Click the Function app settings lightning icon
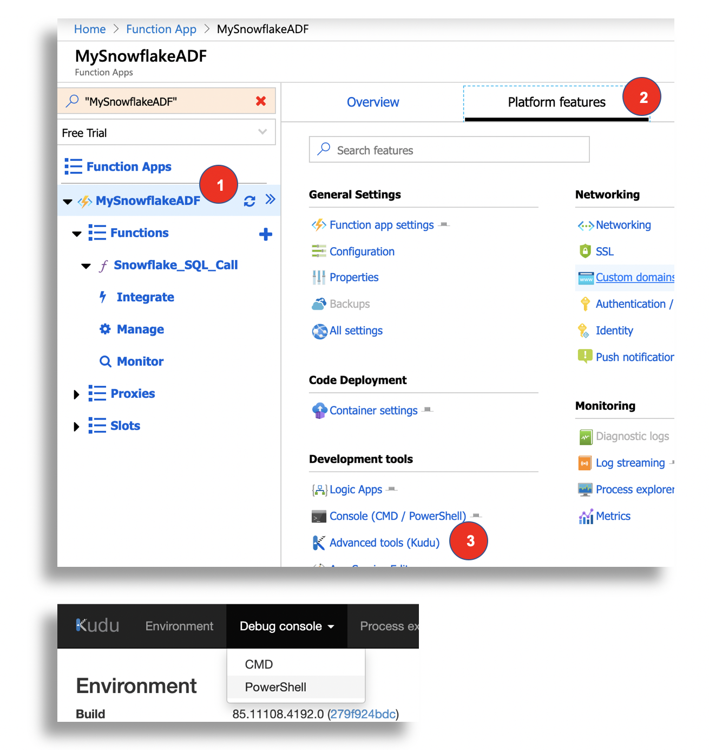The image size is (709, 750). (319, 224)
